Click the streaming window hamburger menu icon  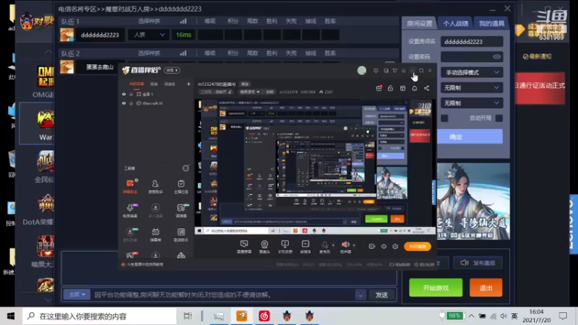(x=404, y=70)
